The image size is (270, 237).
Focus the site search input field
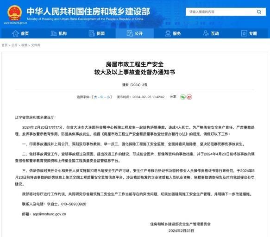point(221,12)
